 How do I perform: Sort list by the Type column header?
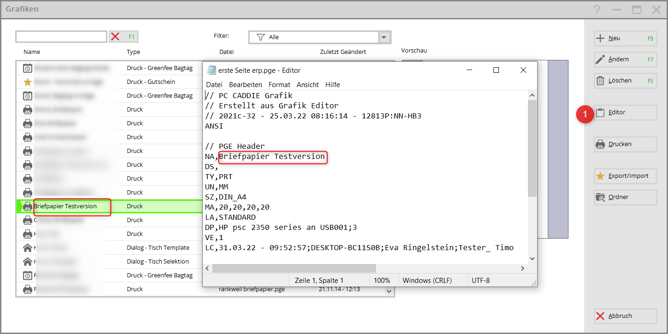[x=134, y=52]
